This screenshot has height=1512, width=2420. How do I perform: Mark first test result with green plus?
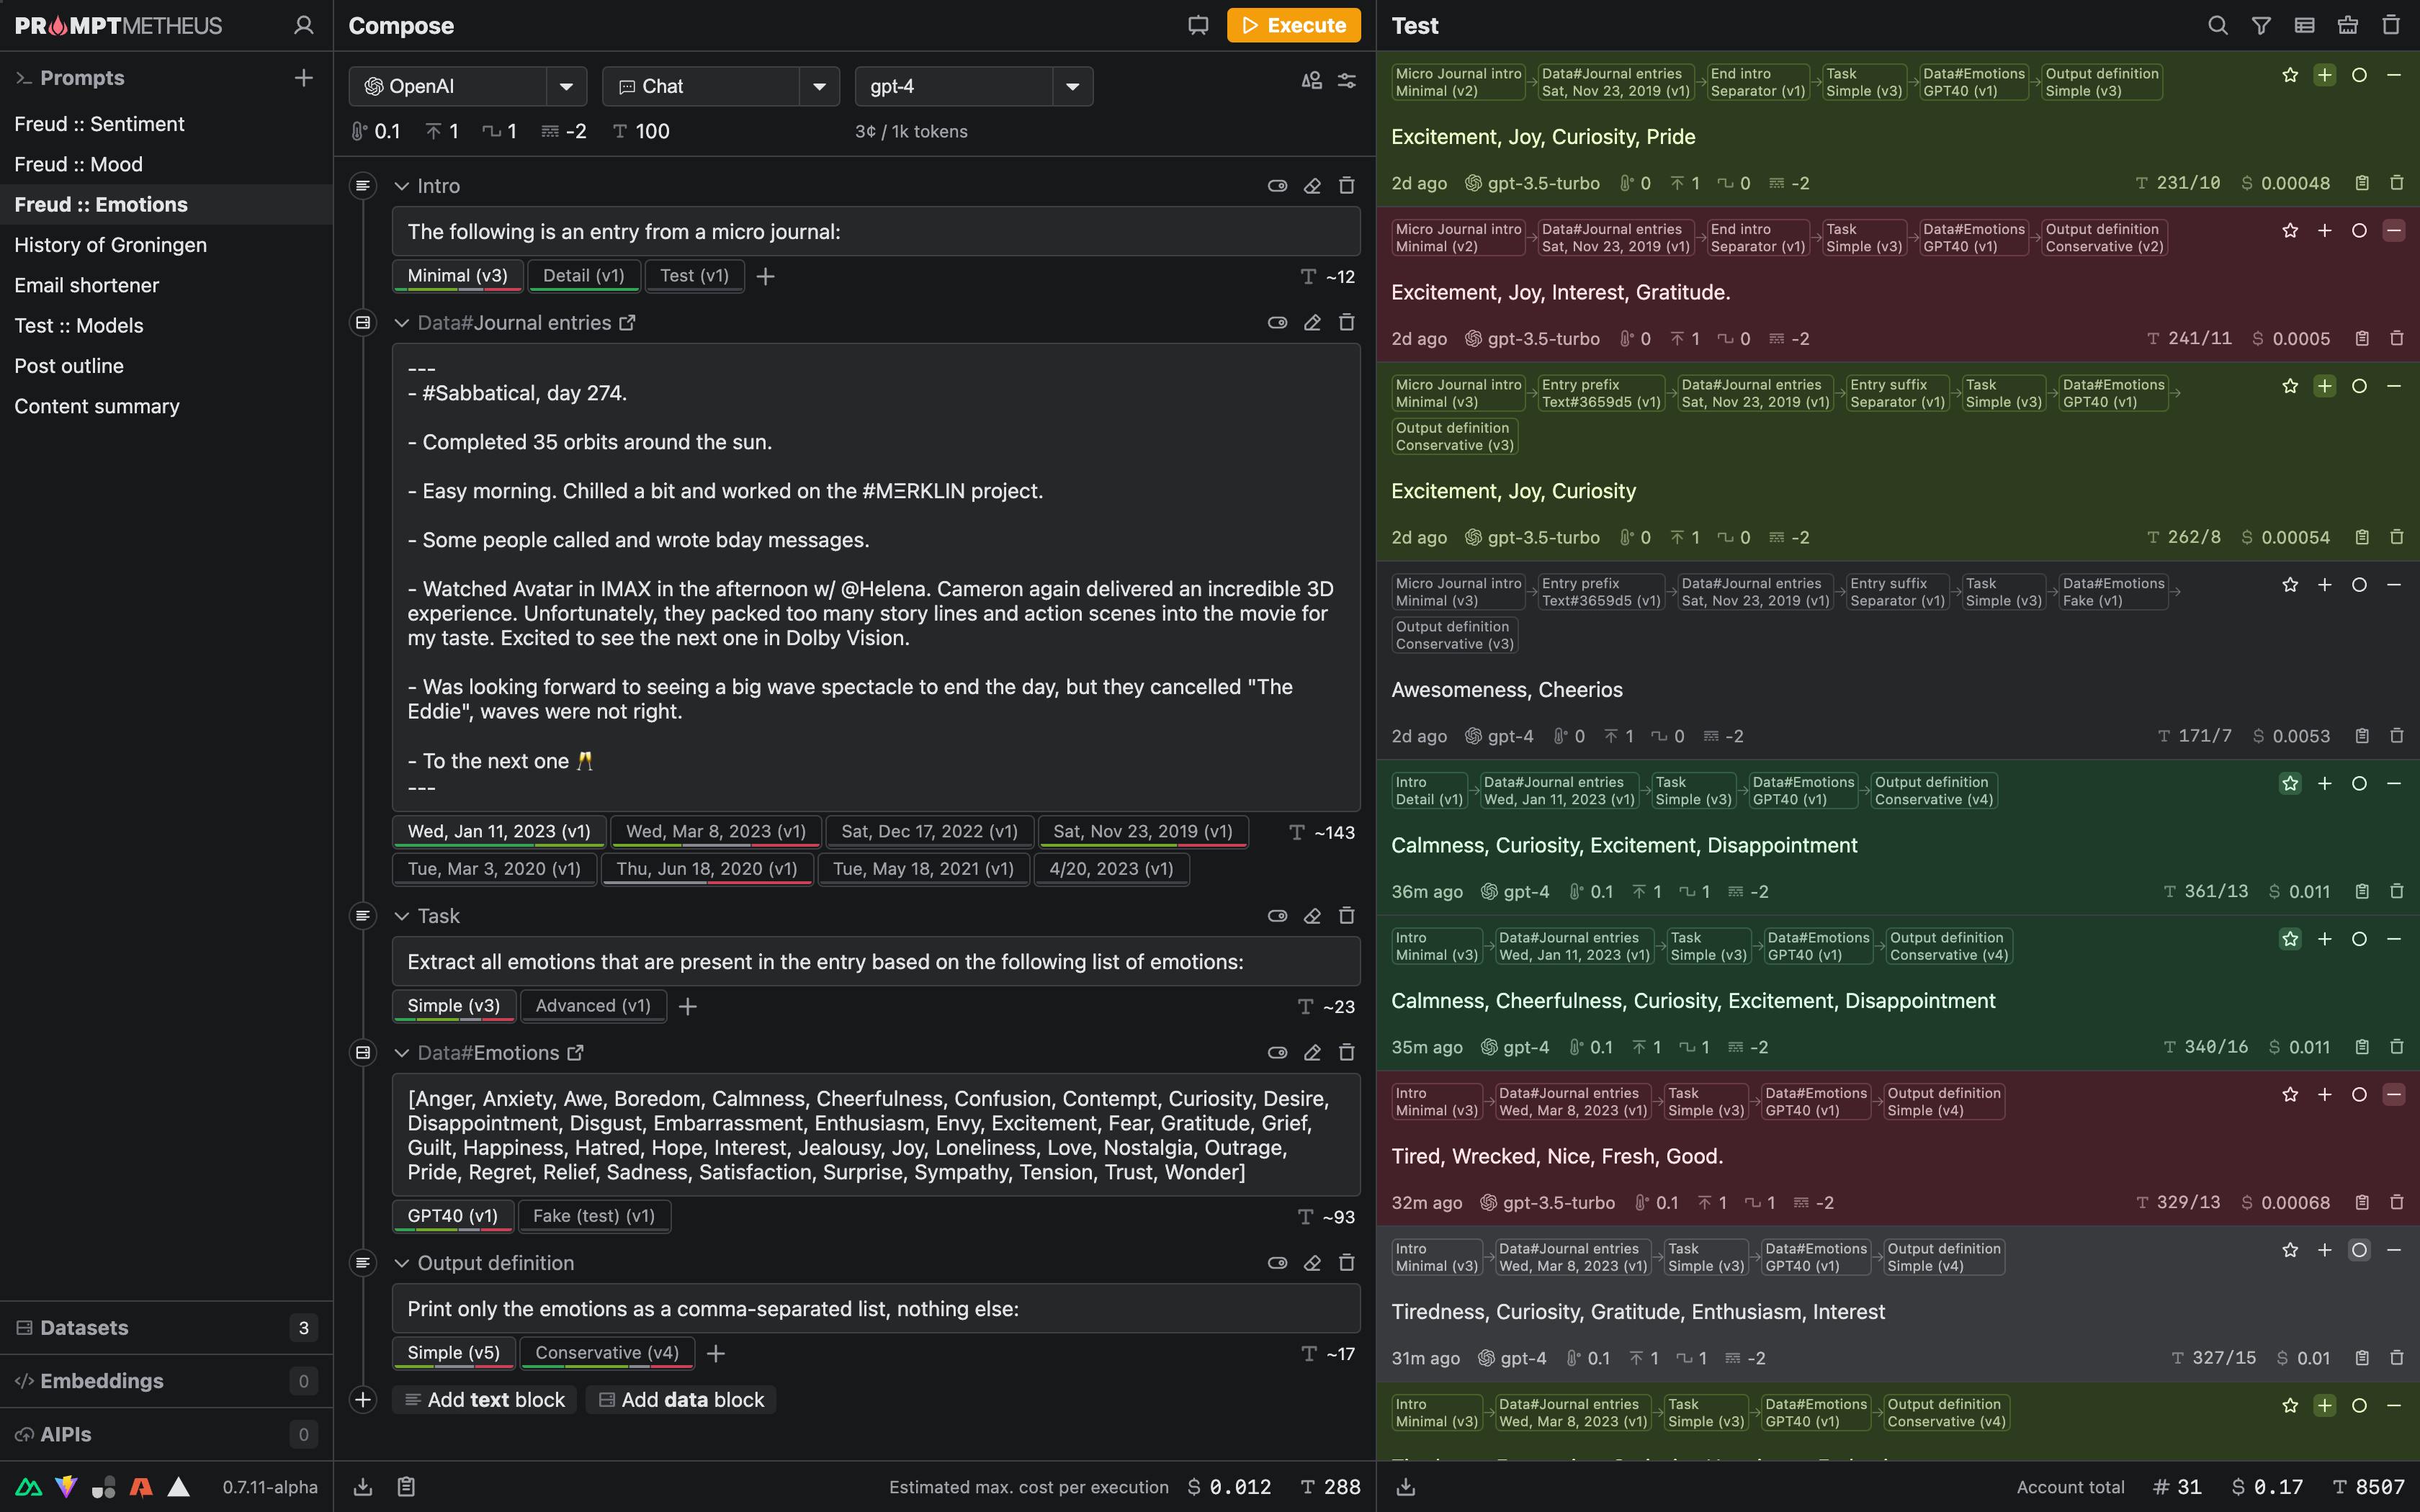2324,75
